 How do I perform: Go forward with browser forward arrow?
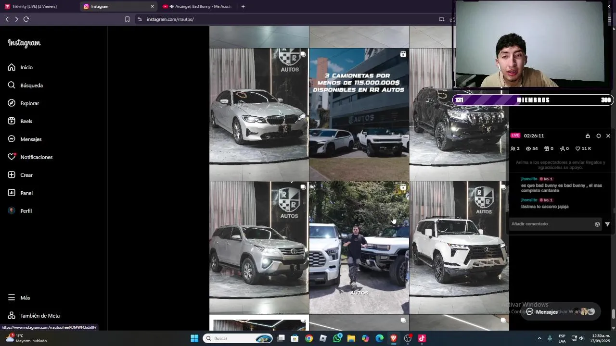pyautogui.click(x=16, y=19)
